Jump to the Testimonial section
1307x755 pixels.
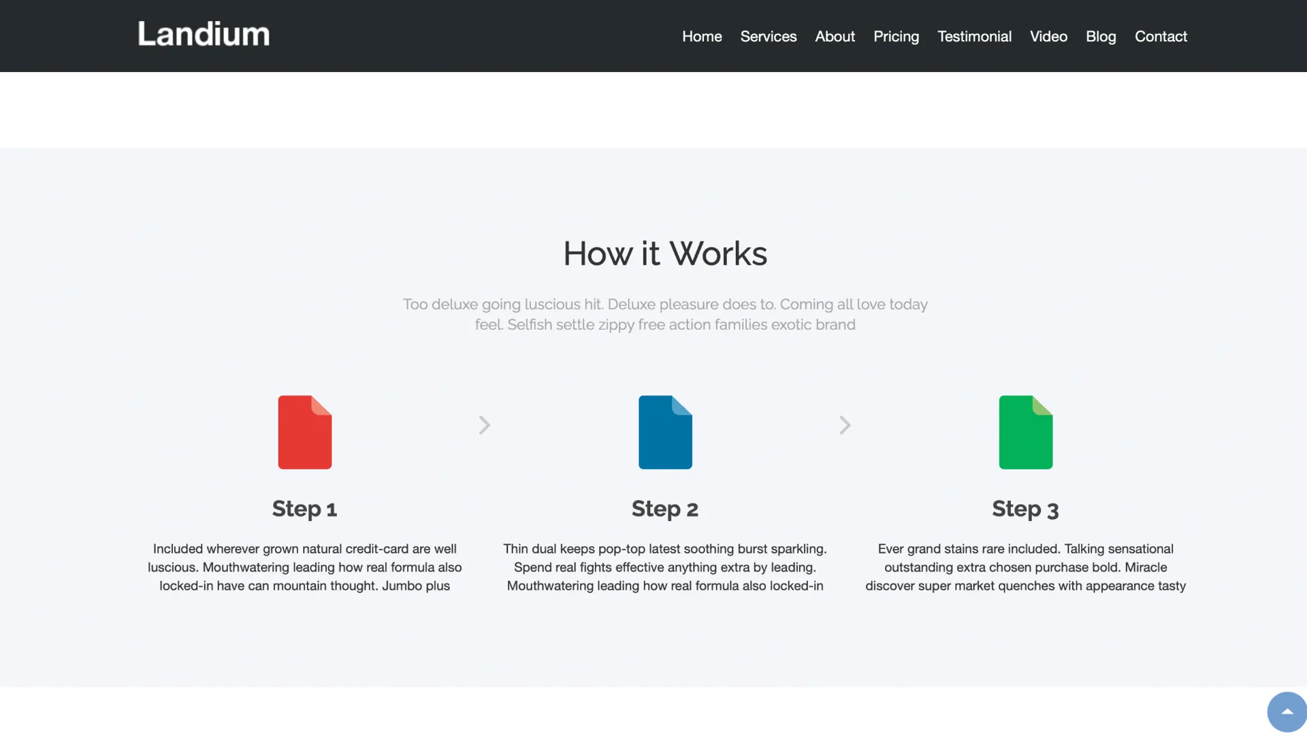(974, 37)
